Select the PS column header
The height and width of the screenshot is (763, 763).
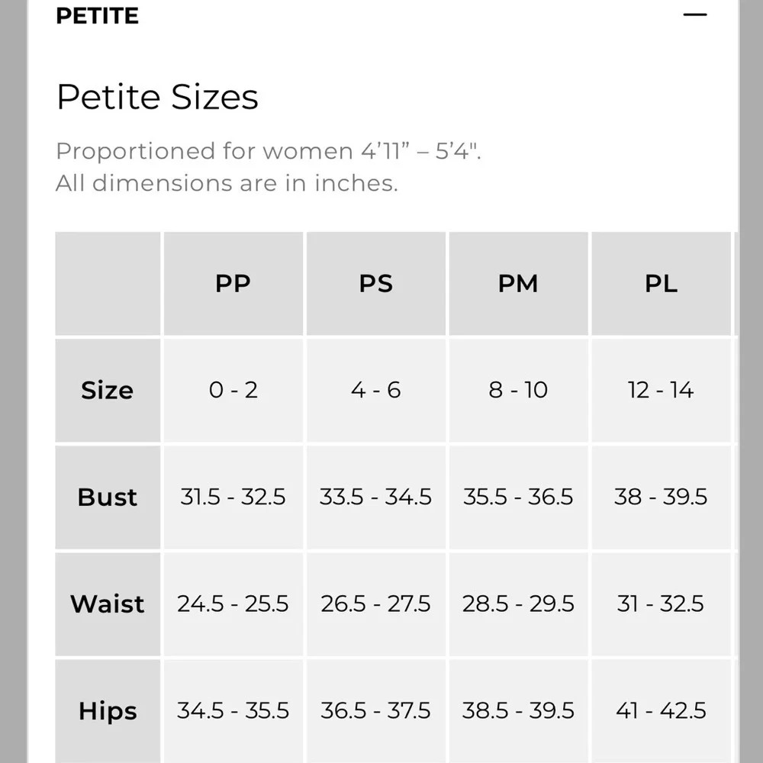pos(375,284)
